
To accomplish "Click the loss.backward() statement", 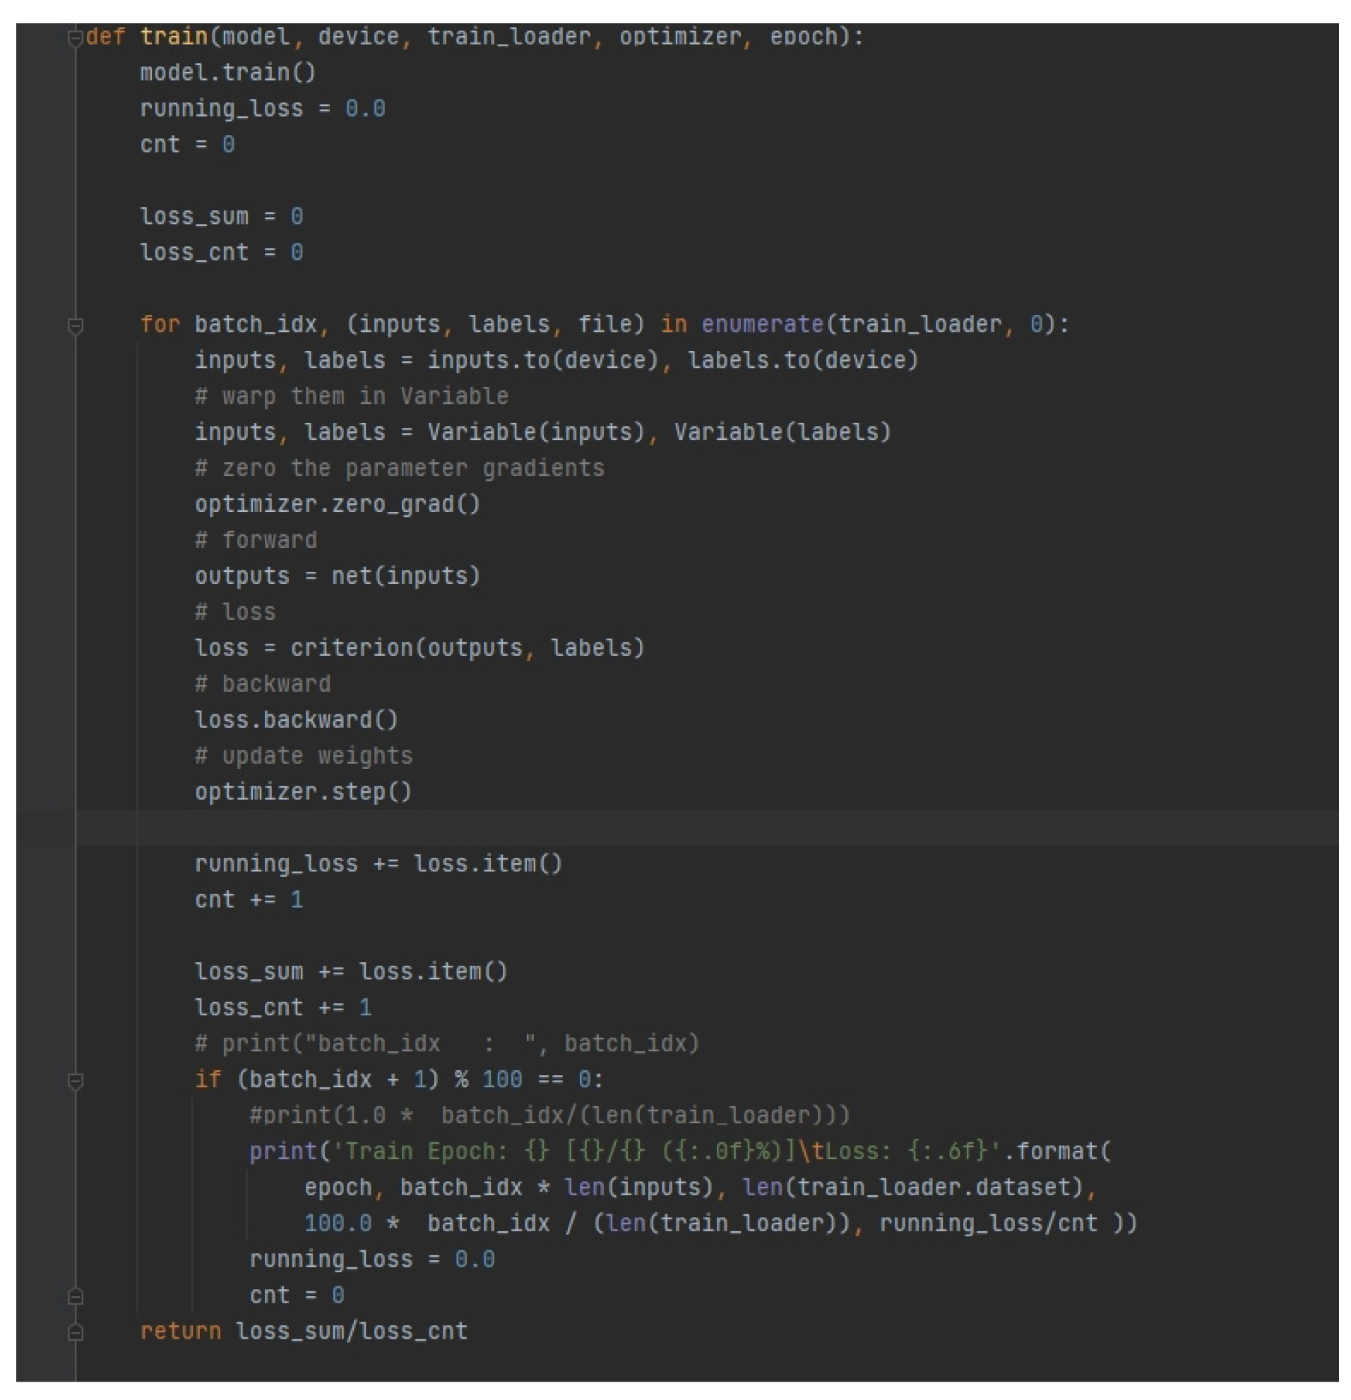I will click(x=296, y=720).
